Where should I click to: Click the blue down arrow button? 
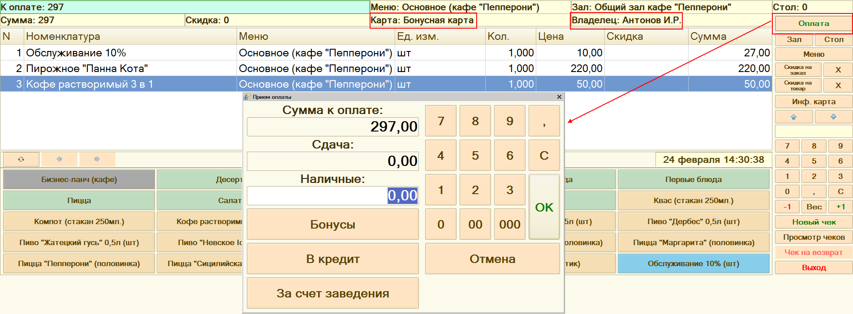click(x=833, y=117)
